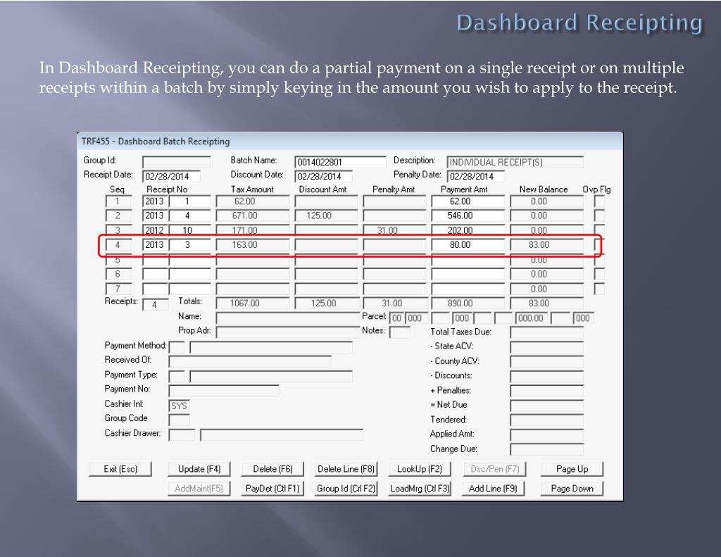Select new balance 83.00 in row 4
The image size is (721, 557).
pyautogui.click(x=546, y=244)
